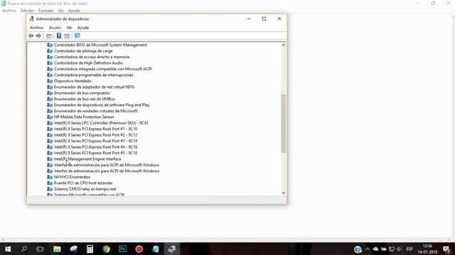Open the Calculator taskbar icon

(90, 249)
